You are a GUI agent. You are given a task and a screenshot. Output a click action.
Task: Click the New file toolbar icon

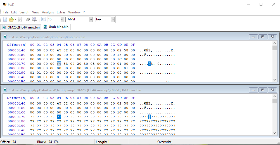[x=5, y=19]
